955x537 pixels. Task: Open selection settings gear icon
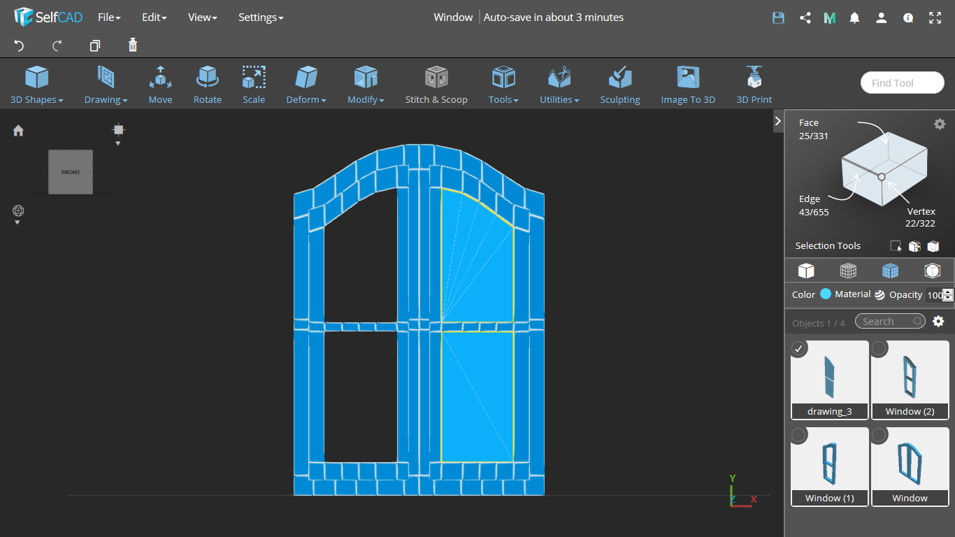point(940,124)
